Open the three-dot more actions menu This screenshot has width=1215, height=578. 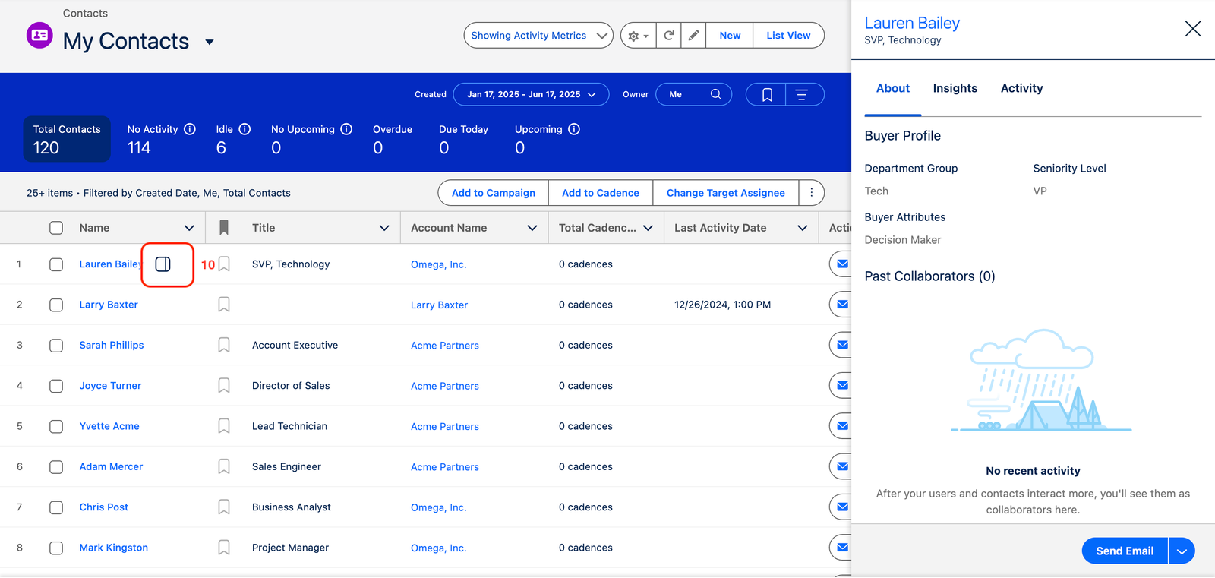tap(812, 193)
